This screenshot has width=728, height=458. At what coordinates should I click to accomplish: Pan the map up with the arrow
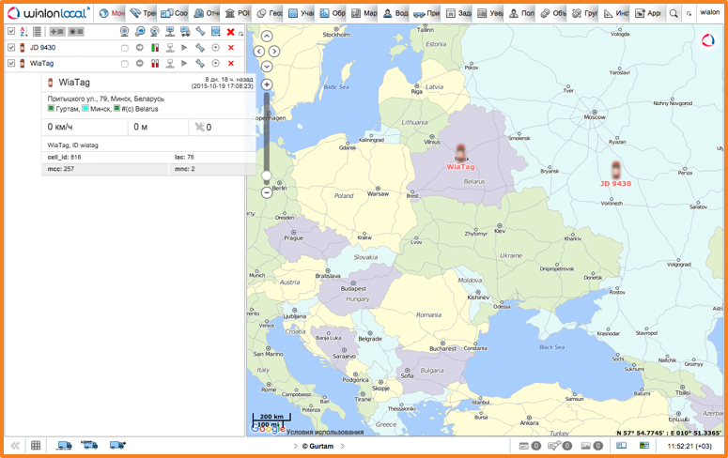[267, 36]
